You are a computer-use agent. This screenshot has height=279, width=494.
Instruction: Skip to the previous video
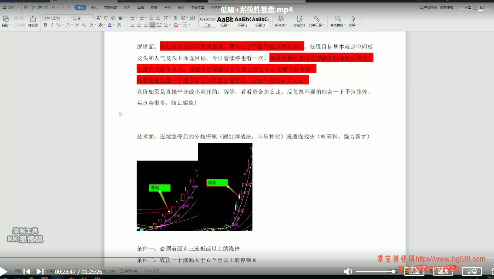[x=27, y=272]
